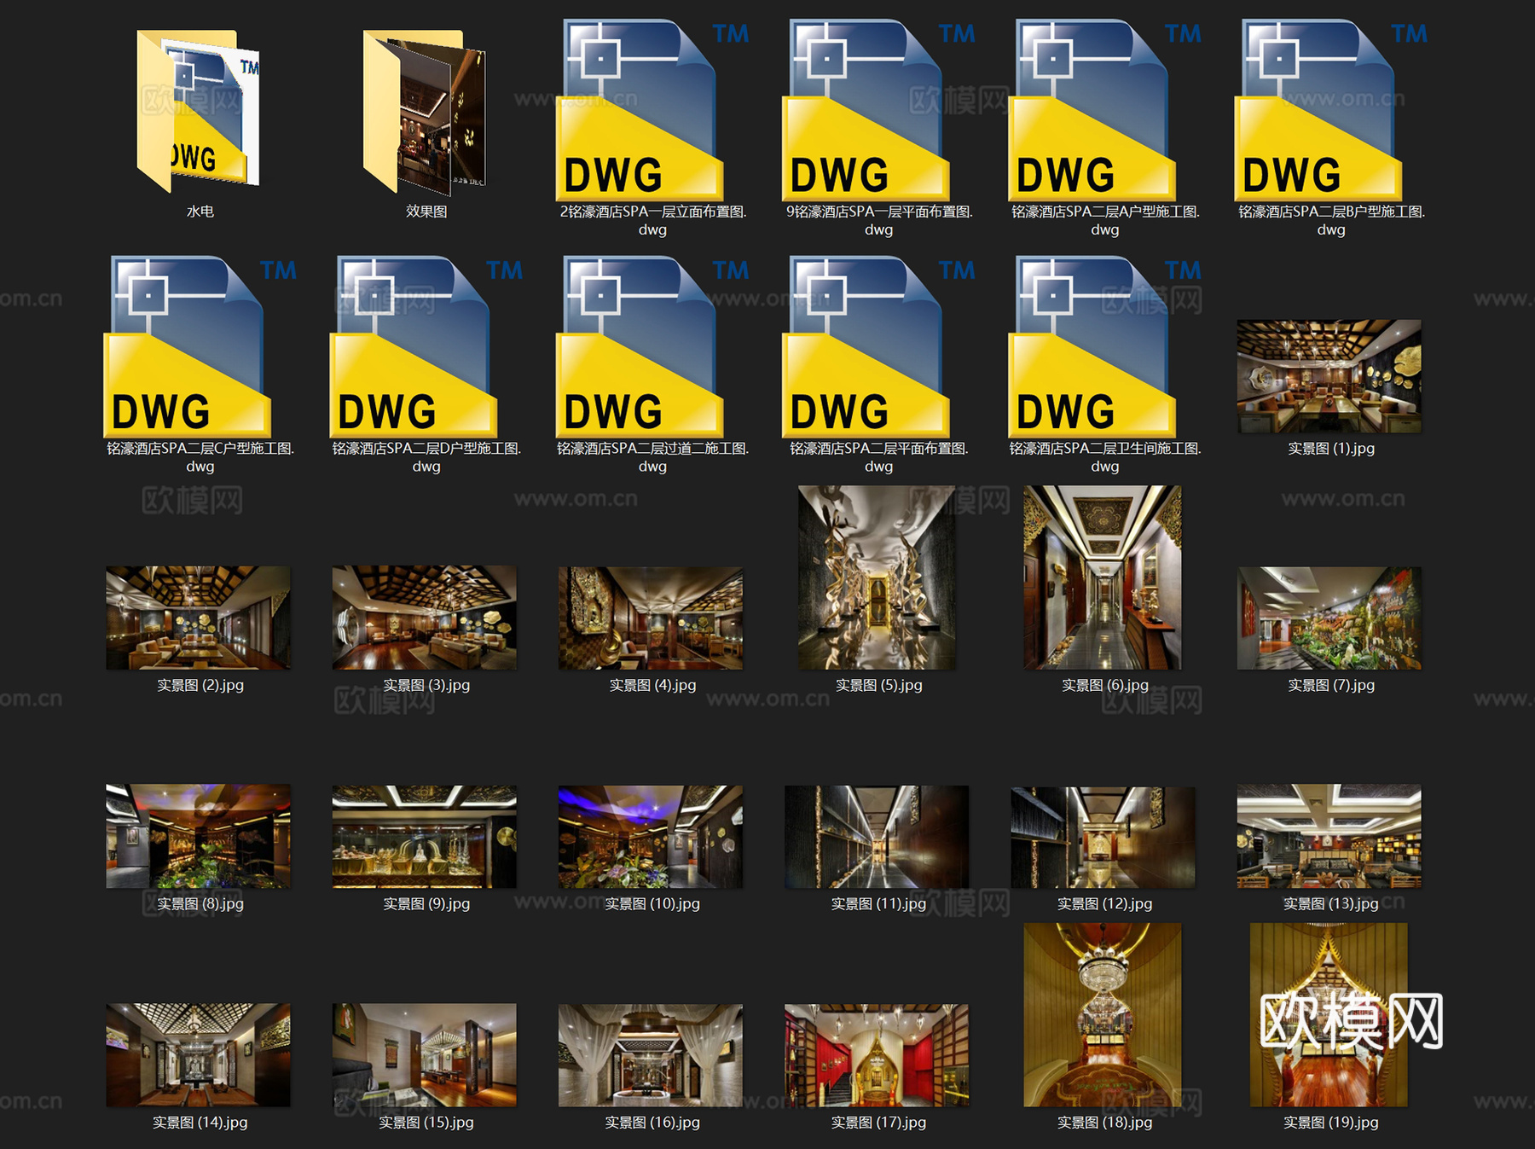Select the 实景图 (2).jpg thumbnail

(198, 618)
